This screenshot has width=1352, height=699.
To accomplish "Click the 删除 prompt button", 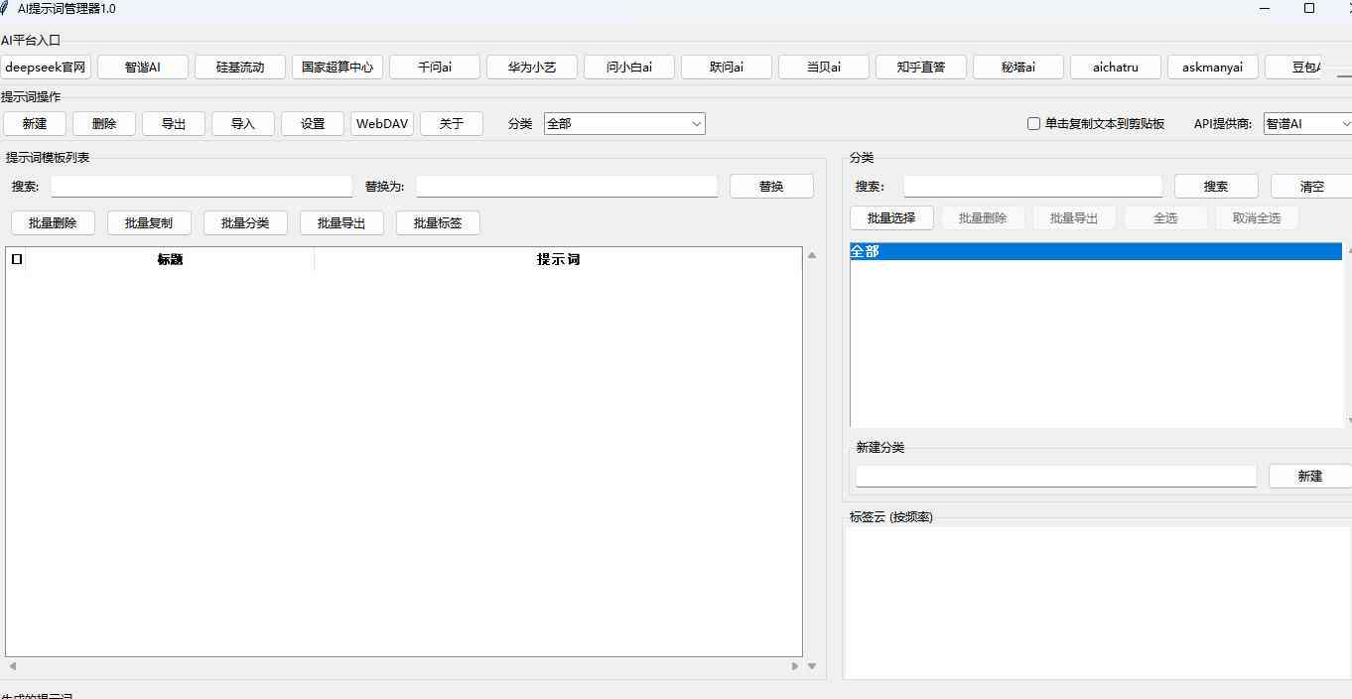I will coord(104,124).
